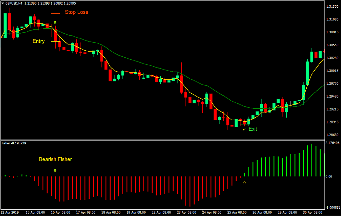Click the up arrow near 25 Apr on Fisher panel

point(244,182)
